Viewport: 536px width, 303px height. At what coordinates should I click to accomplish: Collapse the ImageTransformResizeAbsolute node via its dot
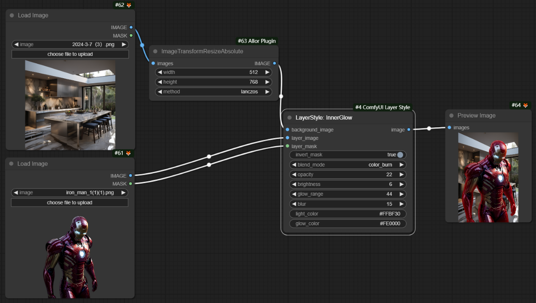(155, 52)
